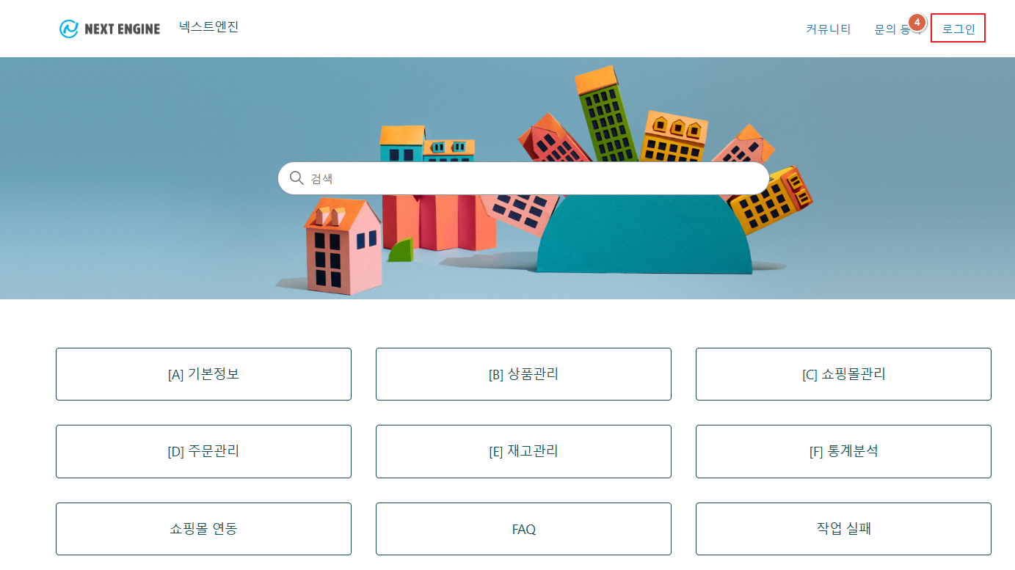Open the FAQ category
The height and width of the screenshot is (570, 1015).
523,528
